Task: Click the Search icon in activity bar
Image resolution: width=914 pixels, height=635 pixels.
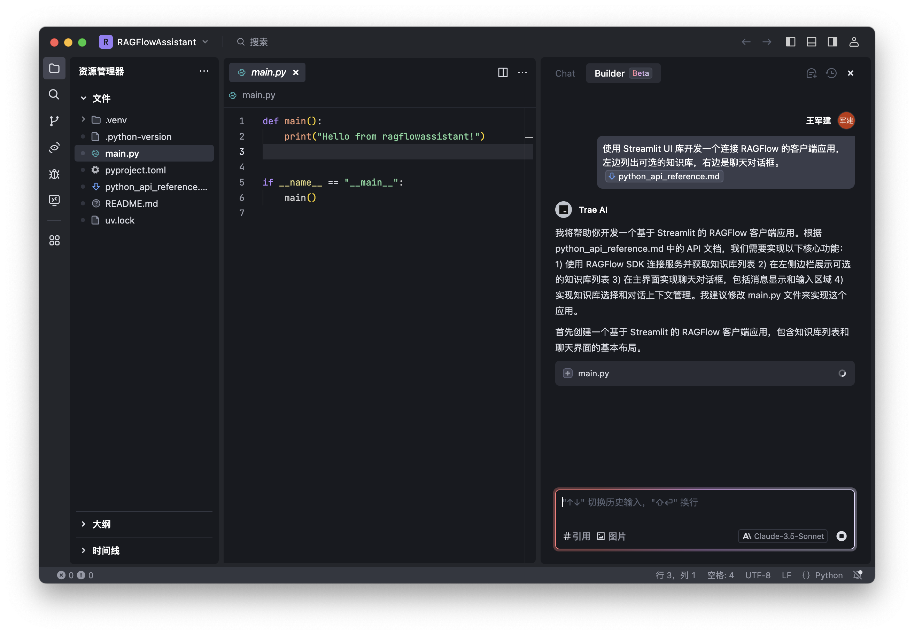Action: point(54,94)
